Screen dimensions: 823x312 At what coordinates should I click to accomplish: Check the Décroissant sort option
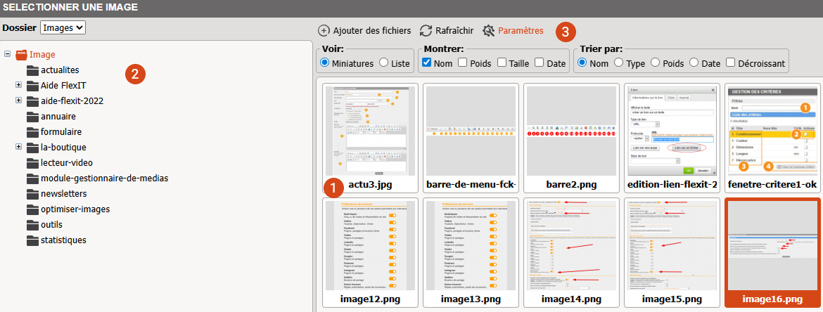(x=732, y=63)
